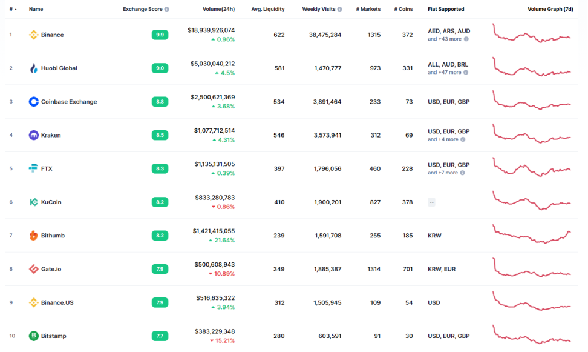Click the Huobi Global flame icon
Screen dimensions: 588x352
click(x=33, y=68)
